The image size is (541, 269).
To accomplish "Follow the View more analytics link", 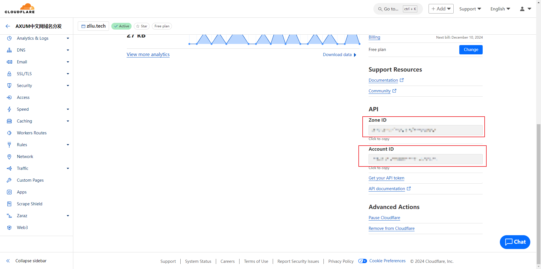I will click(x=148, y=54).
